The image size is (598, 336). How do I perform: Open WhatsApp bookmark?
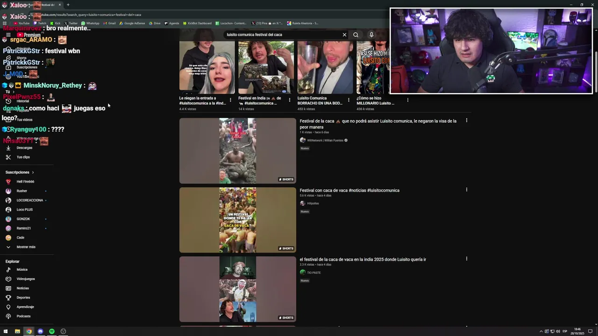point(90,23)
